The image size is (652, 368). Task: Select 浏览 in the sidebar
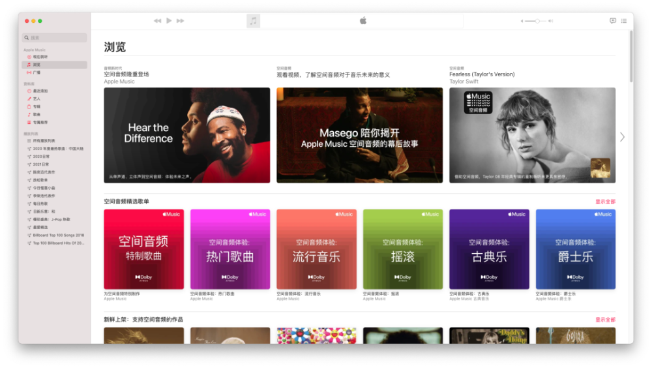click(x=55, y=65)
